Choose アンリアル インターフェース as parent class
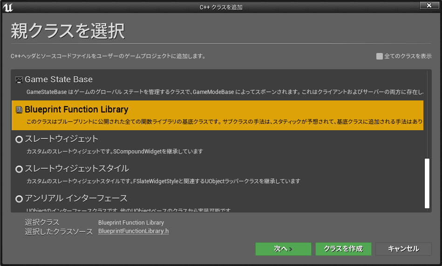This screenshot has height=266, width=442. coord(218,201)
